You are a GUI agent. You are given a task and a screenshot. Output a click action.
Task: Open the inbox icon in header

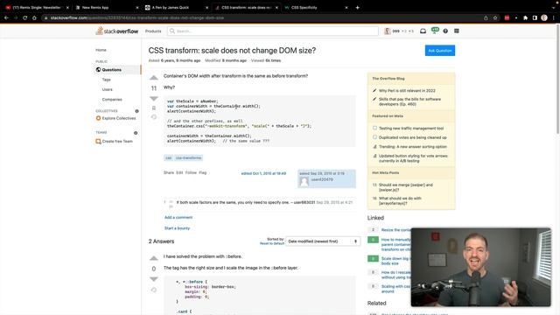point(423,31)
